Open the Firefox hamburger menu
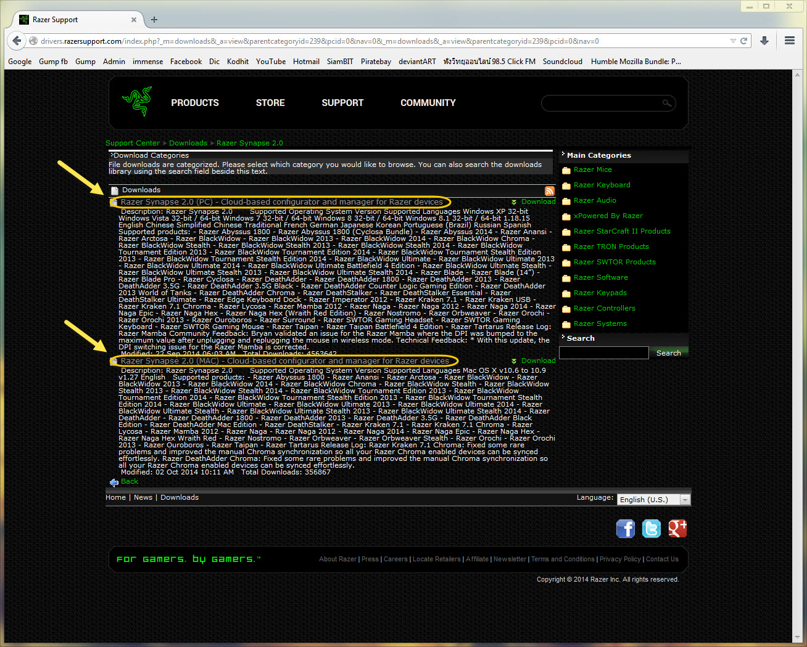This screenshot has width=807, height=647. pos(789,41)
